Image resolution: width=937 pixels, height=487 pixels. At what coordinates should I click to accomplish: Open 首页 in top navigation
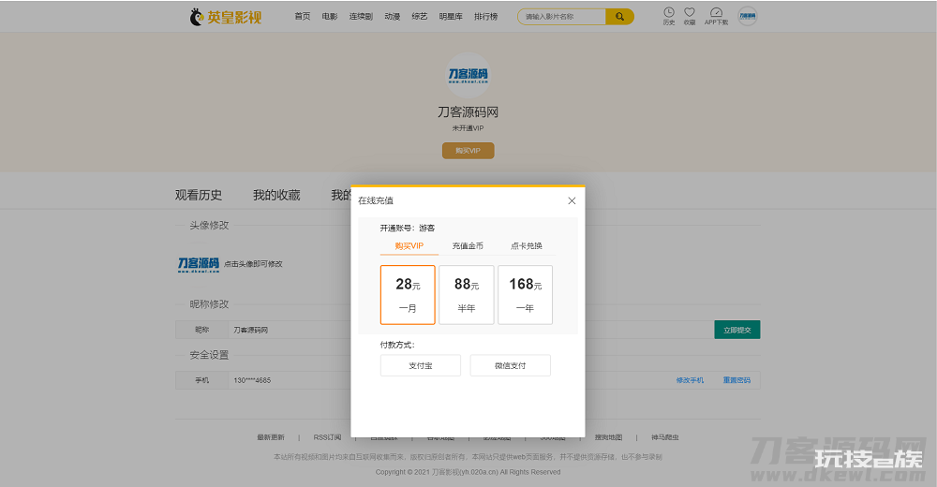coord(303,17)
